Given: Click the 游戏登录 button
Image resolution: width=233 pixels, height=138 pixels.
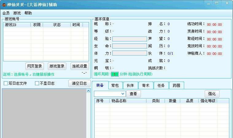Looking at the screenshot, I should point(57,66).
